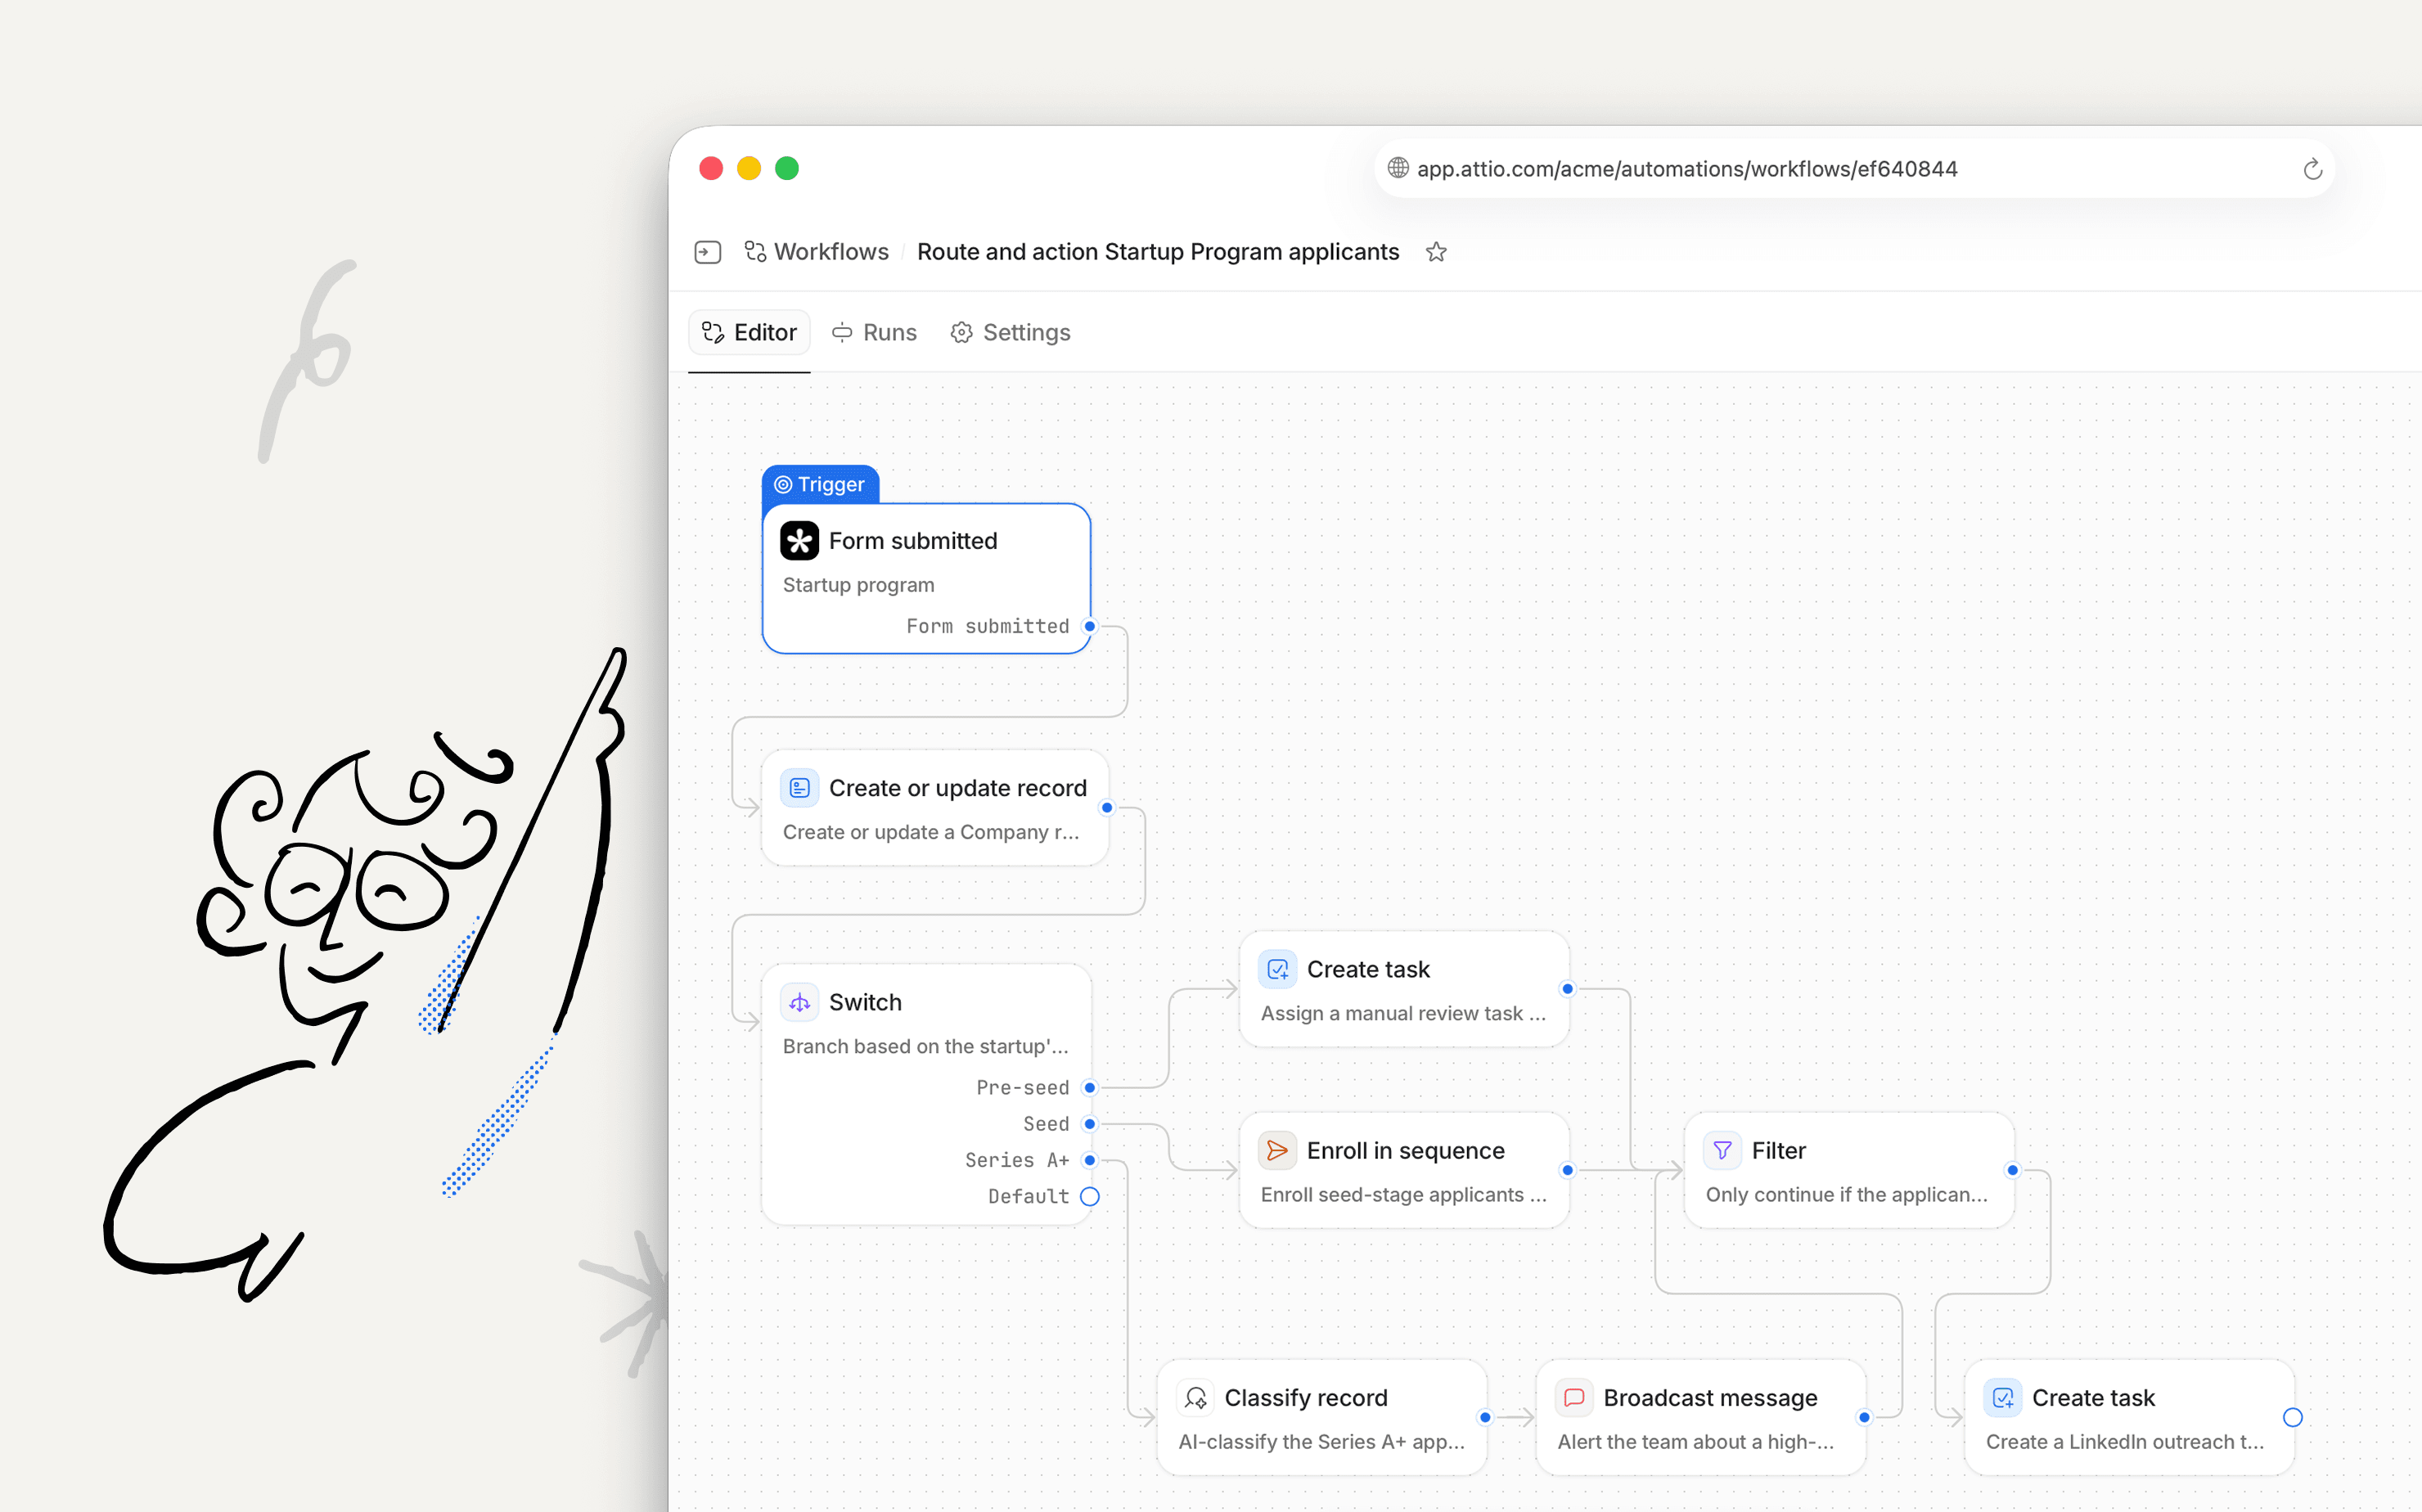Click the Broadcast message output dot
Viewport: 2422px width, 1512px height.
(x=1864, y=1417)
